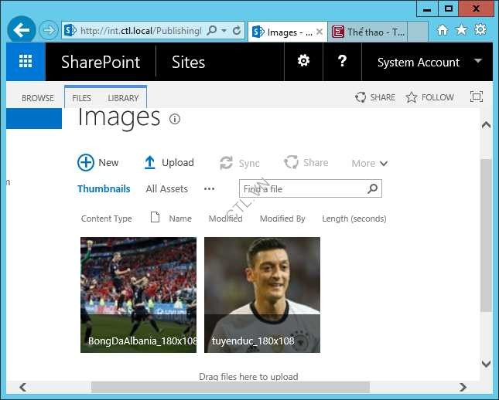Click the browser back arrow button
This screenshot has height=400, width=499.
22,31
